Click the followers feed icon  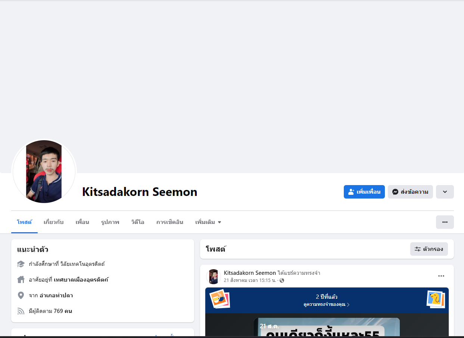21,311
